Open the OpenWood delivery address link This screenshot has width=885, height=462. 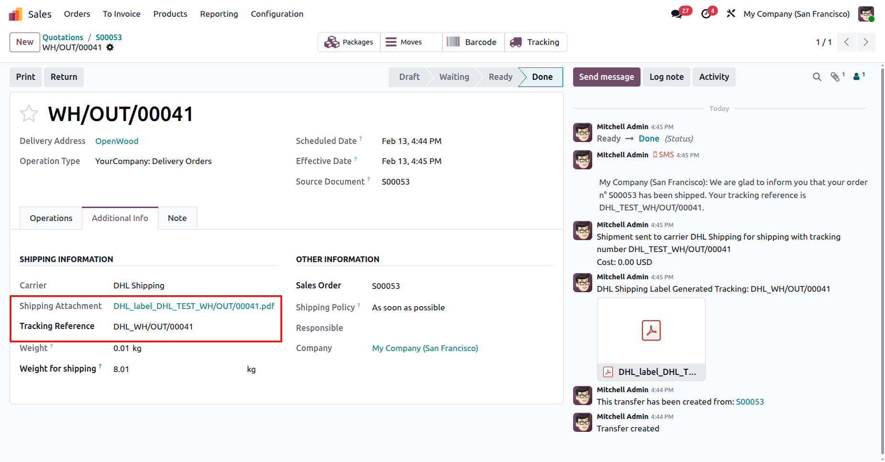pyautogui.click(x=117, y=141)
